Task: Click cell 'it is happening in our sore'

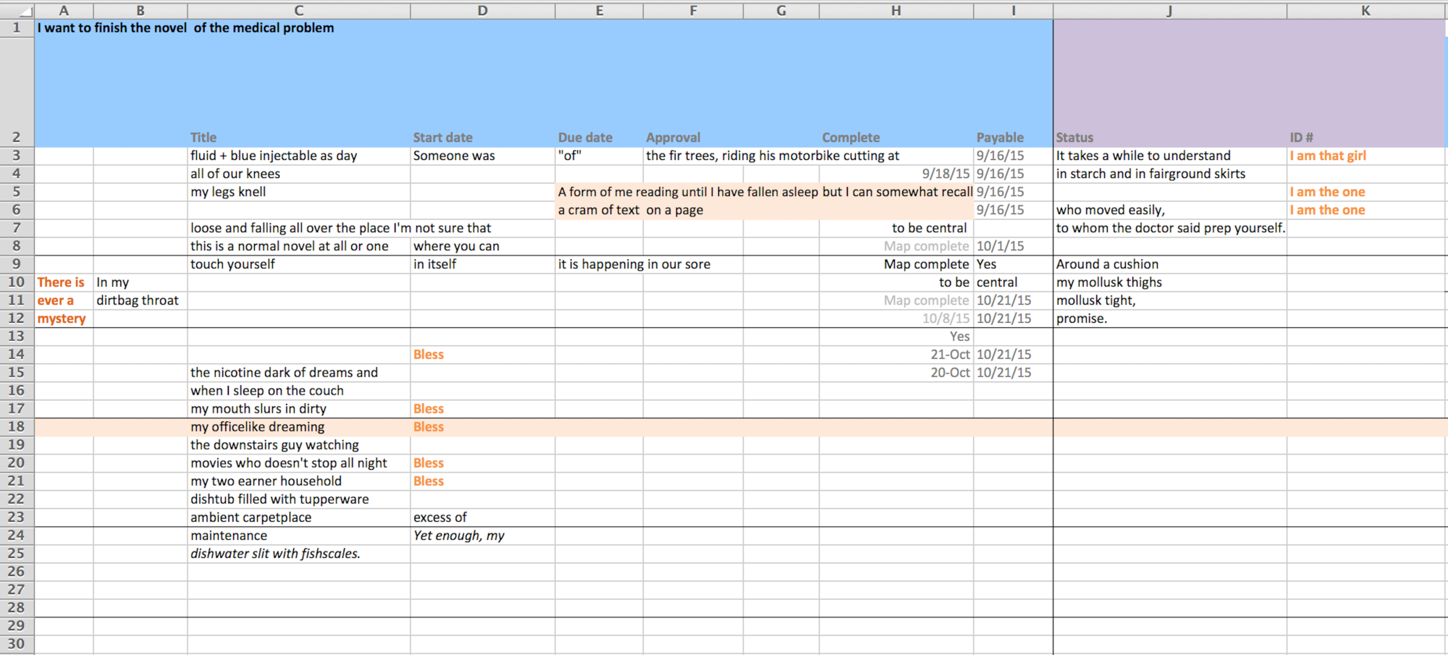Action: point(633,264)
